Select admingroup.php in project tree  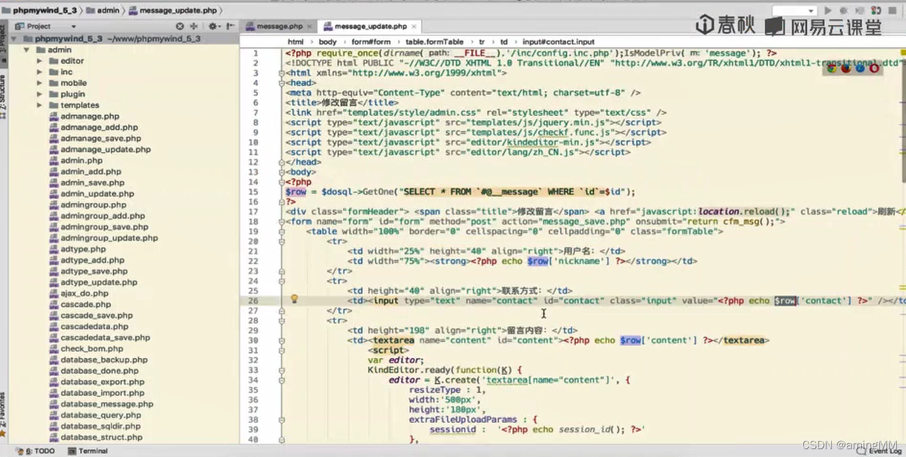(x=94, y=205)
